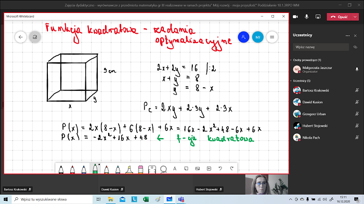This screenshot has height=204, width=364.
Task: Open the whiteboard hamburger settings menu
Action: (x=272, y=37)
